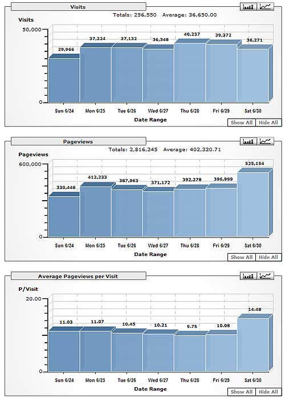Click the Visits bar labeled 29,966
Screen dimensions: 285x398
[64, 80]
